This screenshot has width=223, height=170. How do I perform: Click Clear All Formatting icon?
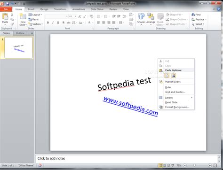91,16
